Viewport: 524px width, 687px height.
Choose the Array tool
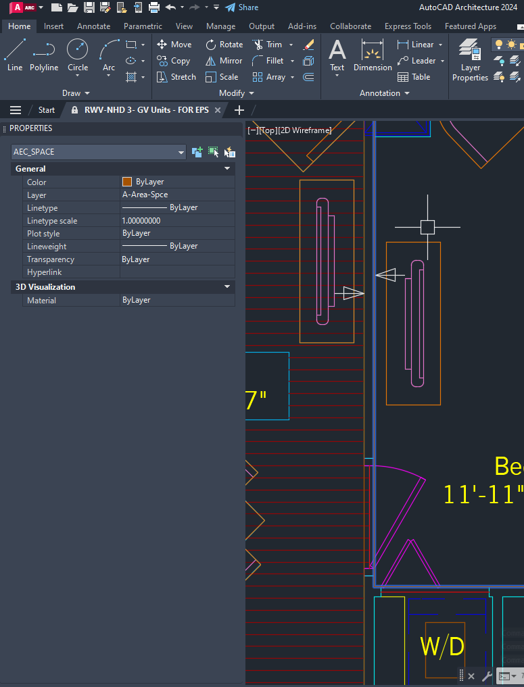point(269,77)
